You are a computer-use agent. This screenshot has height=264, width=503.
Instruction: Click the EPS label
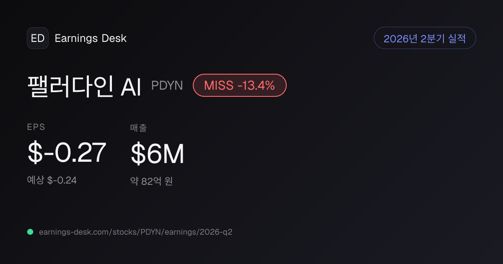tap(36, 127)
